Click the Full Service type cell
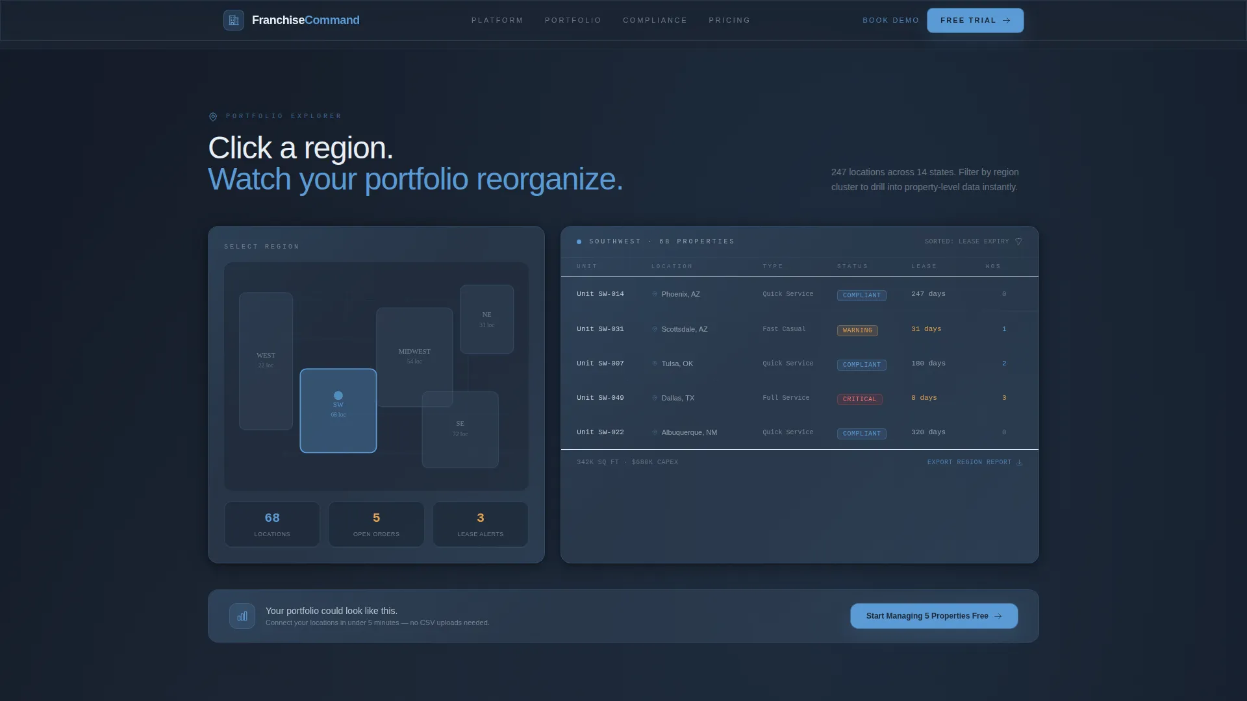Viewport: 1247px width, 701px height. click(786, 398)
